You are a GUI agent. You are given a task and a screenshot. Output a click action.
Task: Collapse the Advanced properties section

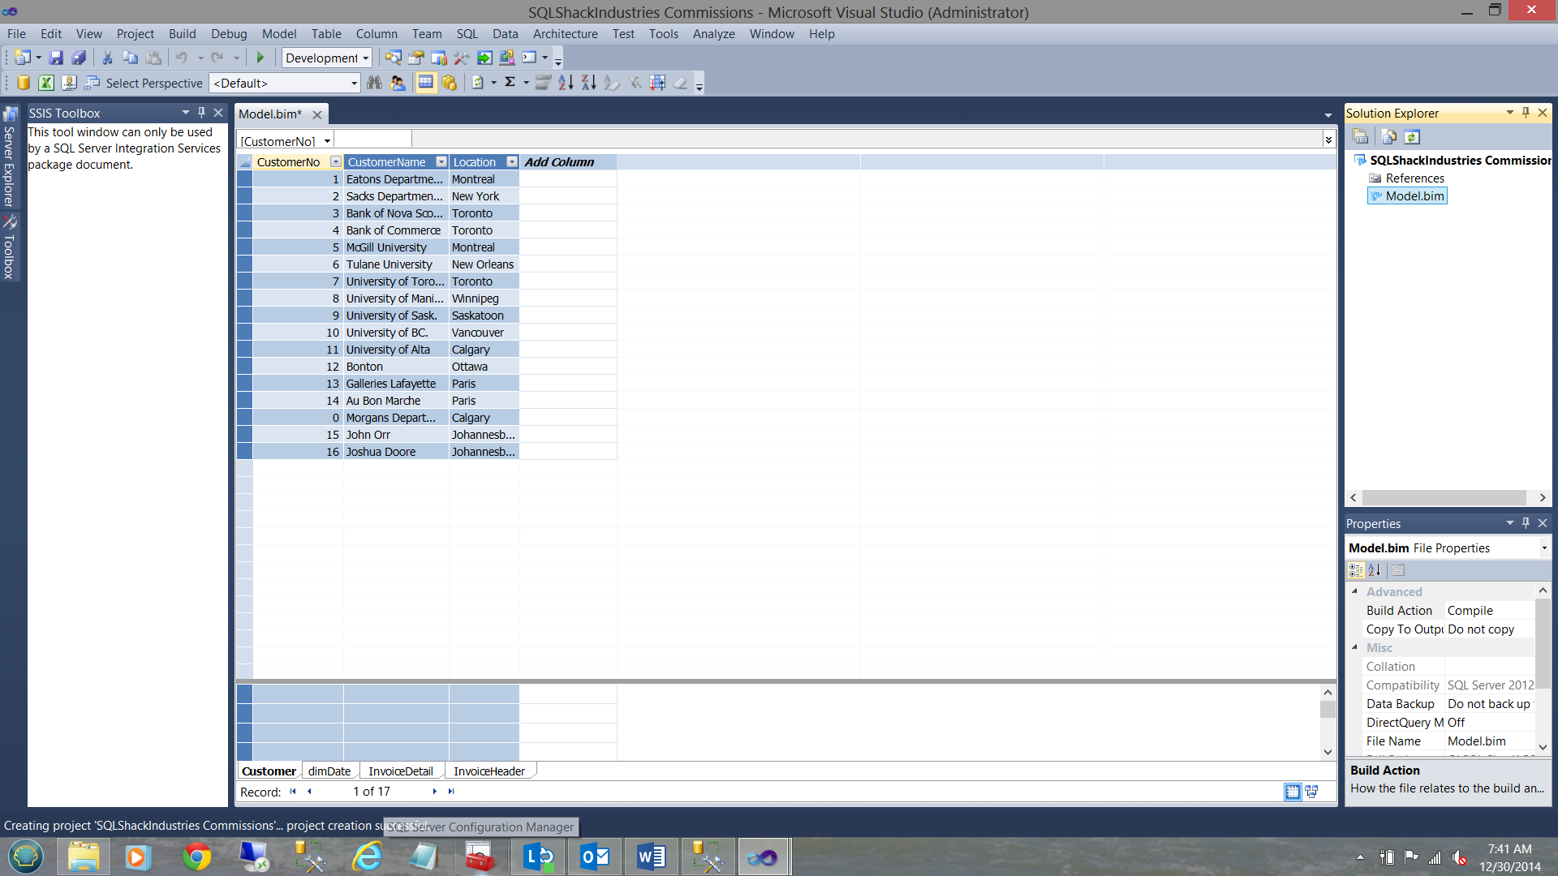pyautogui.click(x=1354, y=591)
